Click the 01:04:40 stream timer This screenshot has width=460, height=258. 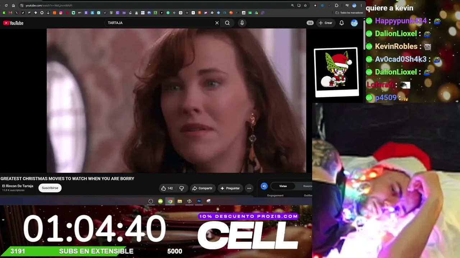[x=95, y=229]
